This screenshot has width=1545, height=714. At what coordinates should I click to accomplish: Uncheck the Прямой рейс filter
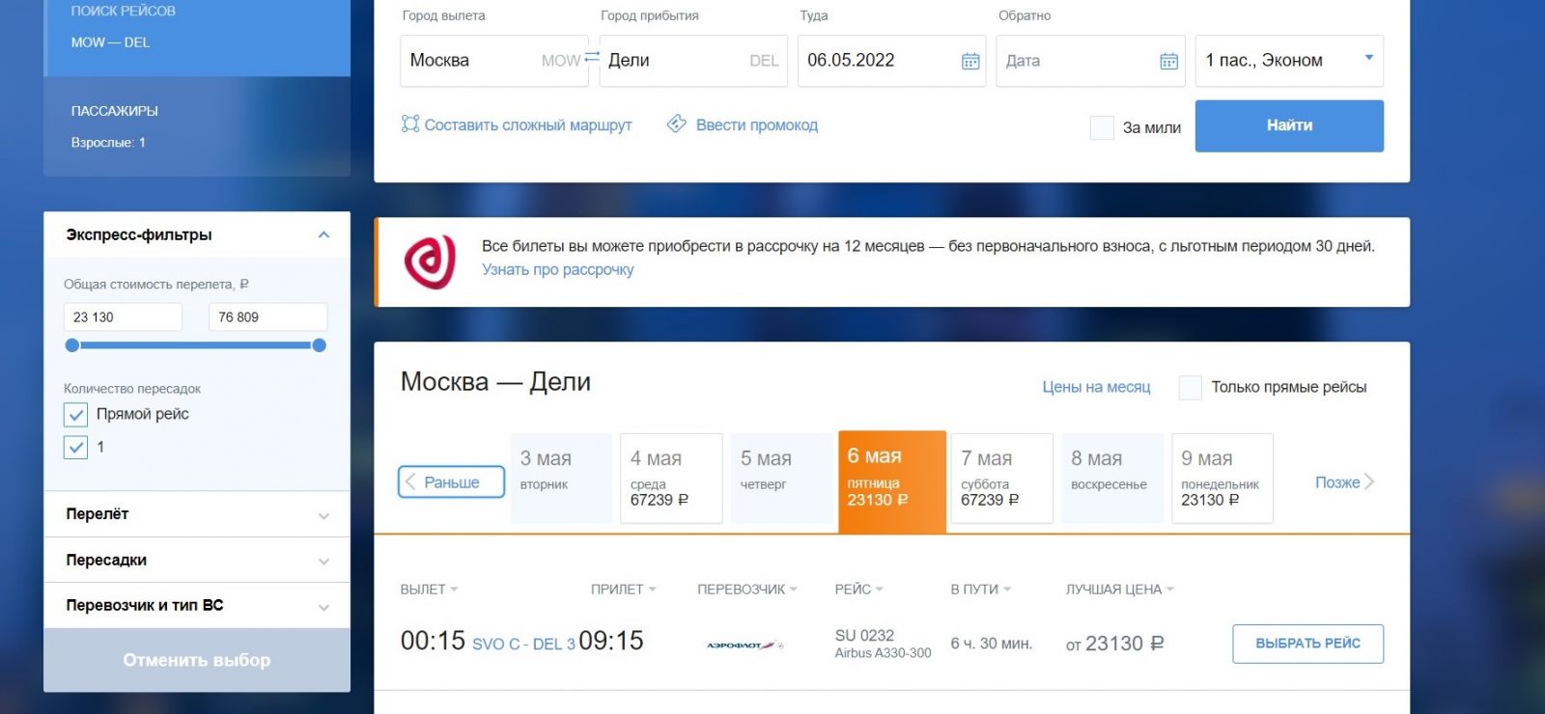pyautogui.click(x=76, y=415)
